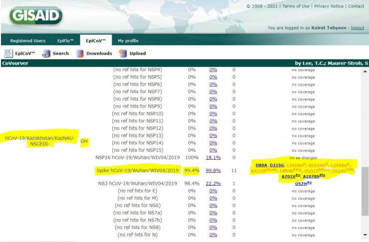The width and height of the screenshot is (369, 242).
Task: Click the scrollbar up arrow
Action: coord(366,71)
